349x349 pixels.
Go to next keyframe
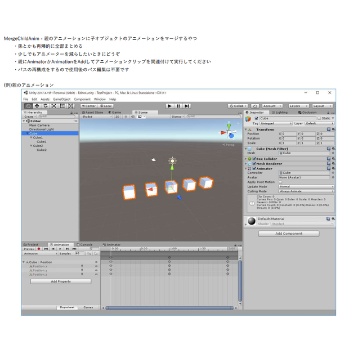coord(67,249)
